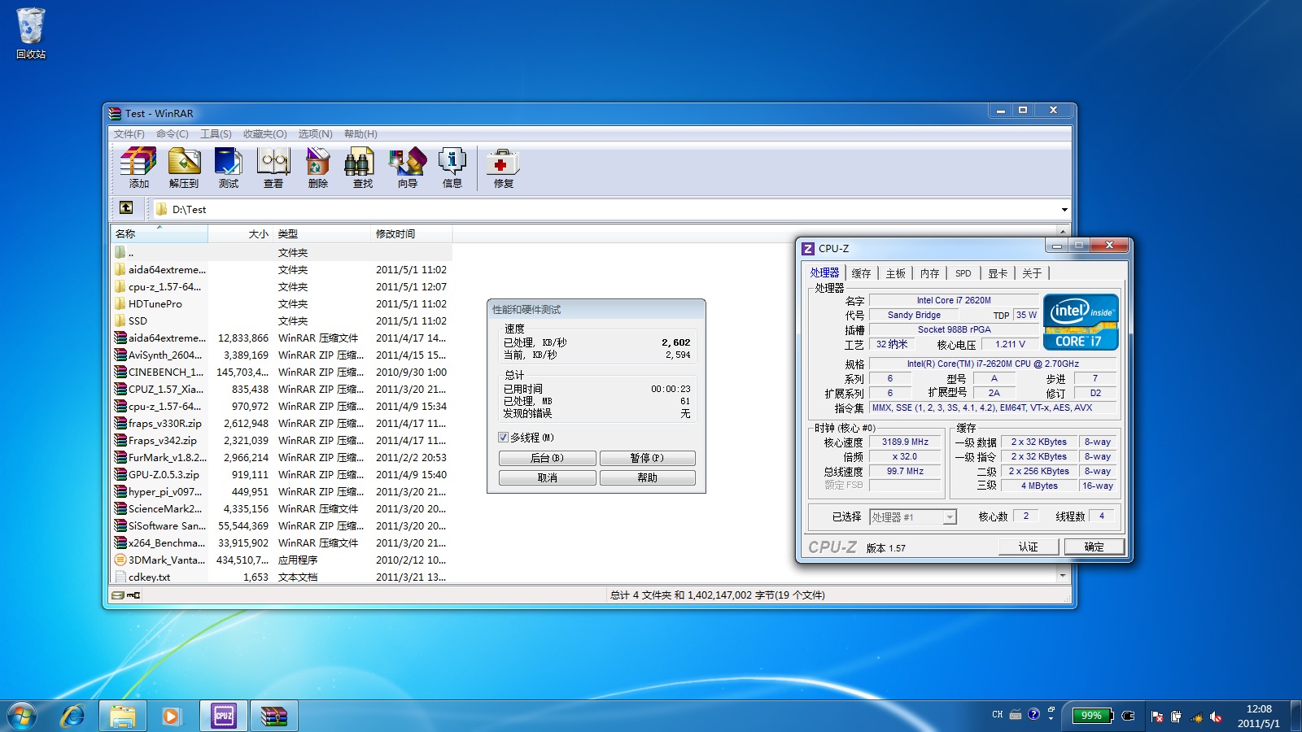Click the WinRAR status bar drive-key icon

coord(125,595)
